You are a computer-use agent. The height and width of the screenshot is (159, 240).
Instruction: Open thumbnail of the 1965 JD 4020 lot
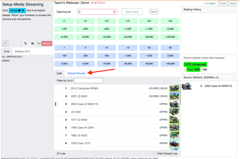coord(174,135)
